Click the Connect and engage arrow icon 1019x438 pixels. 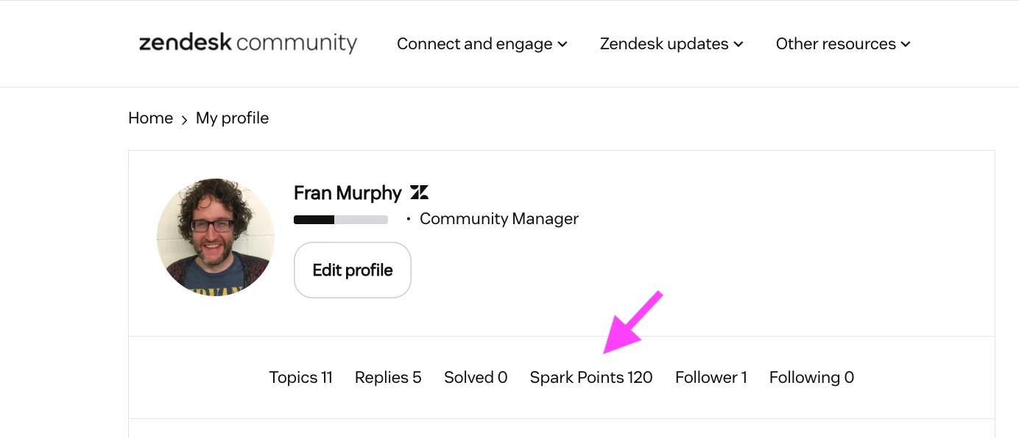(x=563, y=44)
